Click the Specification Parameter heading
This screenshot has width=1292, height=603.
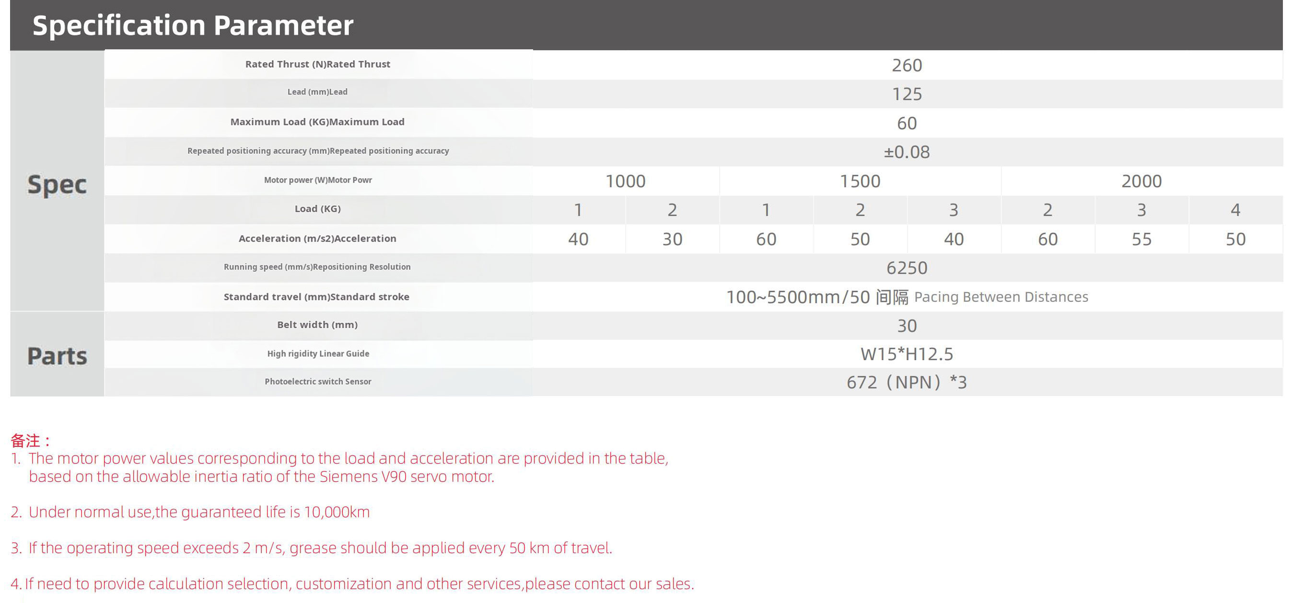pyautogui.click(x=193, y=25)
